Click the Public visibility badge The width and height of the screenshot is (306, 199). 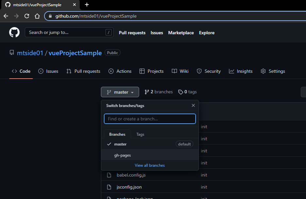[112, 53]
